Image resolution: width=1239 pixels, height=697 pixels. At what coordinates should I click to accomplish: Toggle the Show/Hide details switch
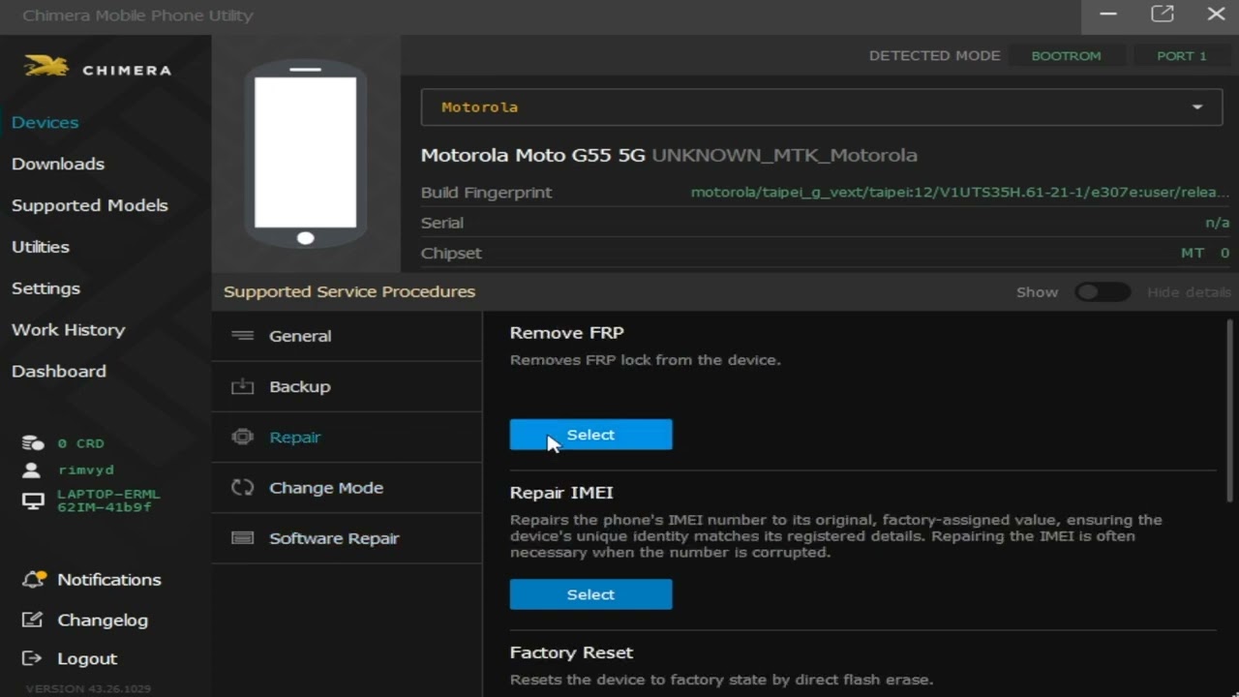click(1103, 292)
